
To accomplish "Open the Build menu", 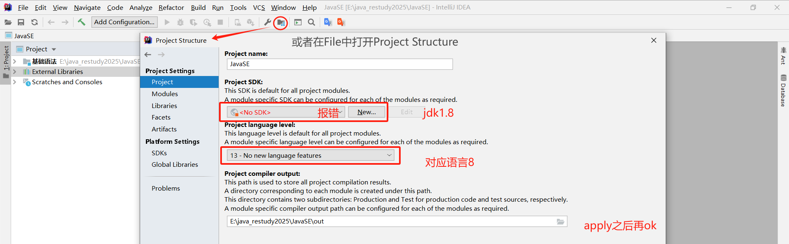I will click(198, 7).
